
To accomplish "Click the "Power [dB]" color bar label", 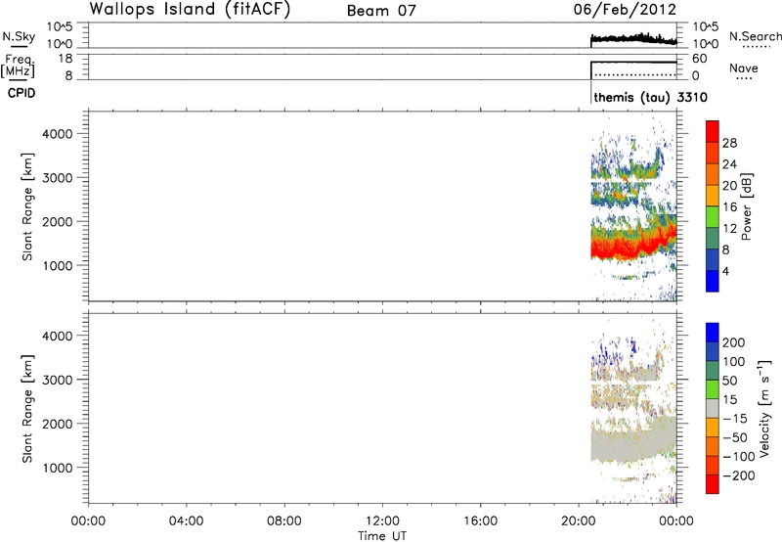I will 747,206.
